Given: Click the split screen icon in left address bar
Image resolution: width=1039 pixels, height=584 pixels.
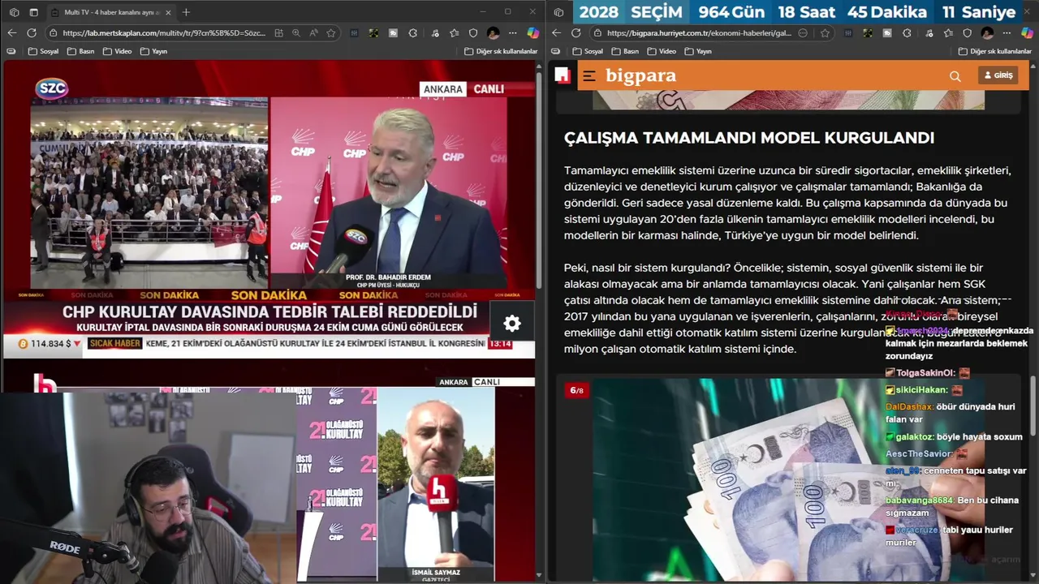Looking at the screenshot, I should [278, 33].
